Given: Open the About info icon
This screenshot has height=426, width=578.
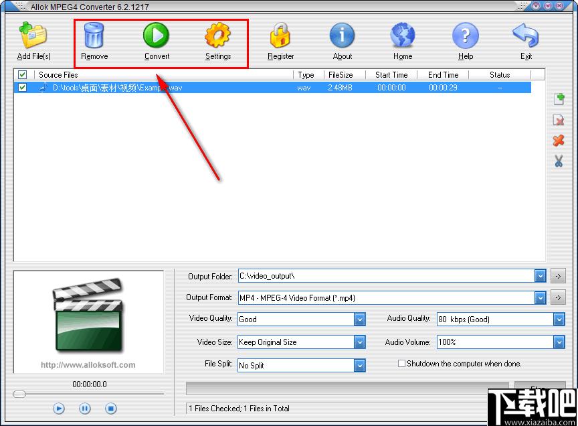Looking at the screenshot, I should [x=342, y=35].
